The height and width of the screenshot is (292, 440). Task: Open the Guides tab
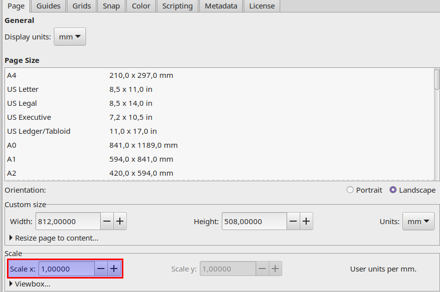[48, 6]
